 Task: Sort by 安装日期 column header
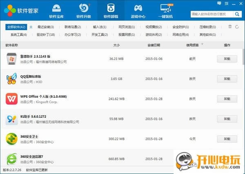pos(154,45)
